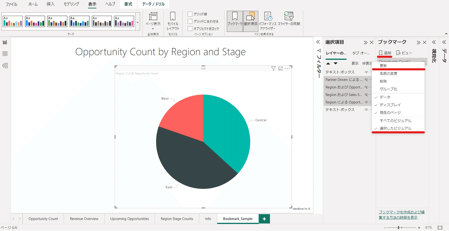The height and width of the screenshot is (231, 449).
Task: Zoom out using the minus button
Action: (x=385, y=228)
